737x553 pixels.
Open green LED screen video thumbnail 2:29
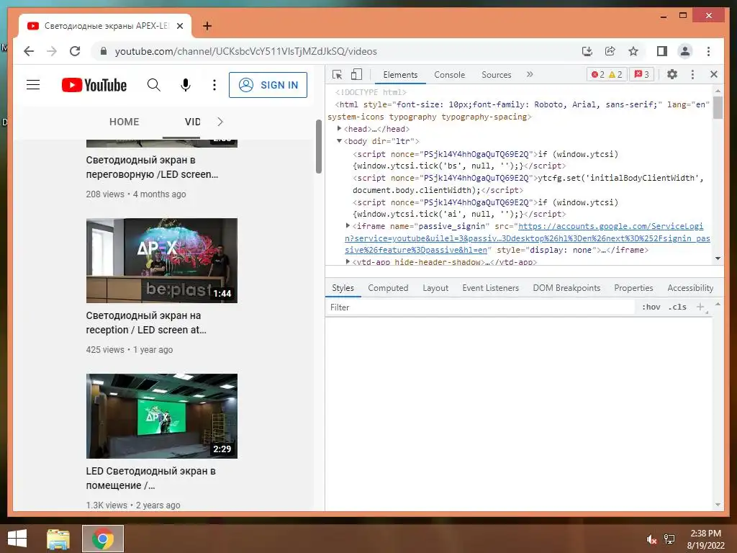coord(162,416)
